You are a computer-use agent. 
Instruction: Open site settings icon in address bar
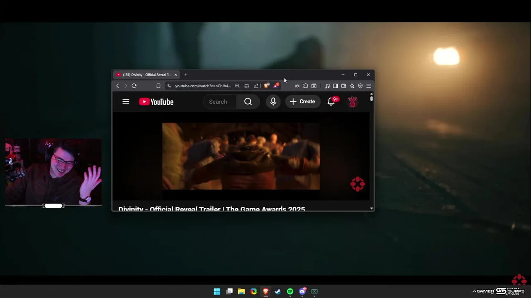pos(169,86)
